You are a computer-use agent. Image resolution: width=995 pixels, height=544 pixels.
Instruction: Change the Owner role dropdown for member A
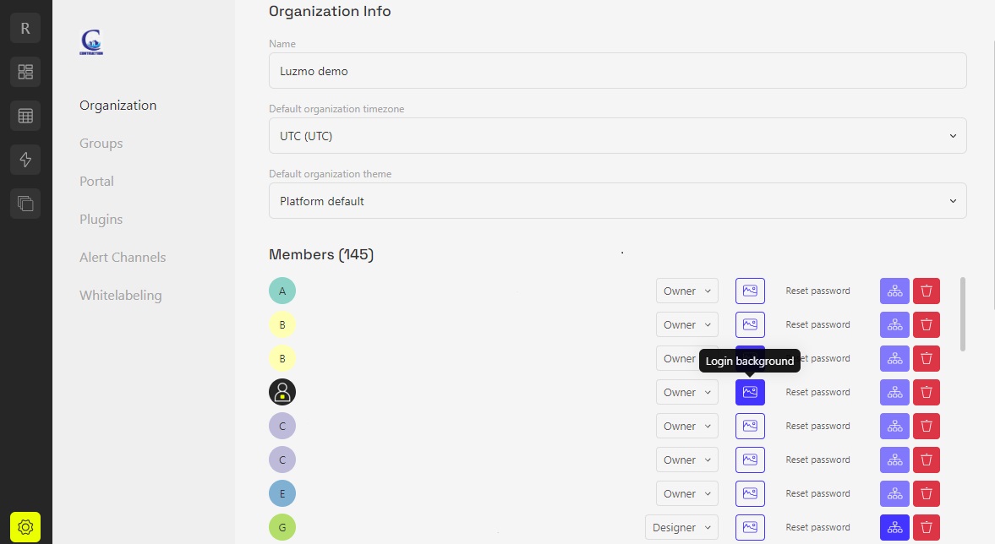tap(686, 291)
